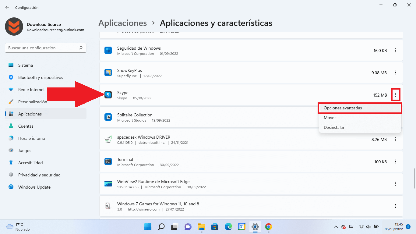The height and width of the screenshot is (234, 416).
Task: Choose Opciones avanzadas from the menu
Action: pos(360,108)
